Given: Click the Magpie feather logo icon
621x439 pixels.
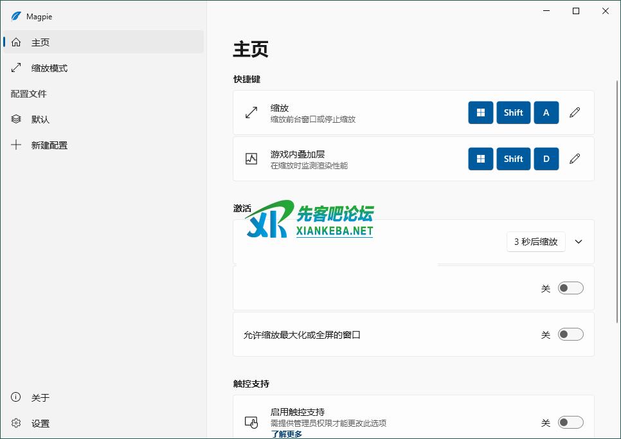Looking at the screenshot, I should click(16, 16).
